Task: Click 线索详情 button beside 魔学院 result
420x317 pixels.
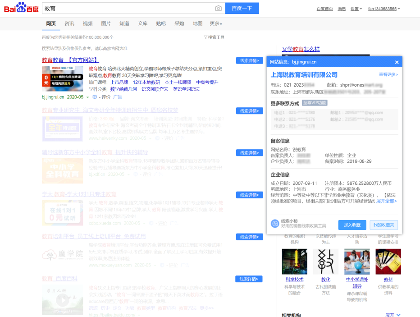Action: pos(249,237)
